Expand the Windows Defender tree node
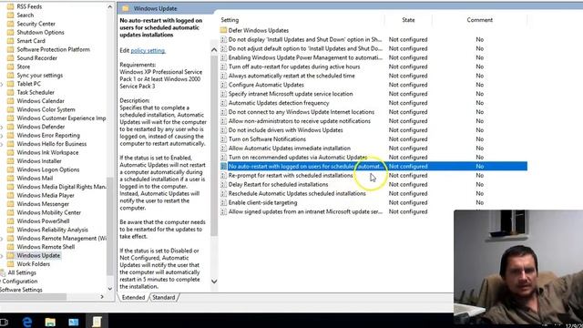583x328 pixels. pyautogui.click(x=2, y=128)
